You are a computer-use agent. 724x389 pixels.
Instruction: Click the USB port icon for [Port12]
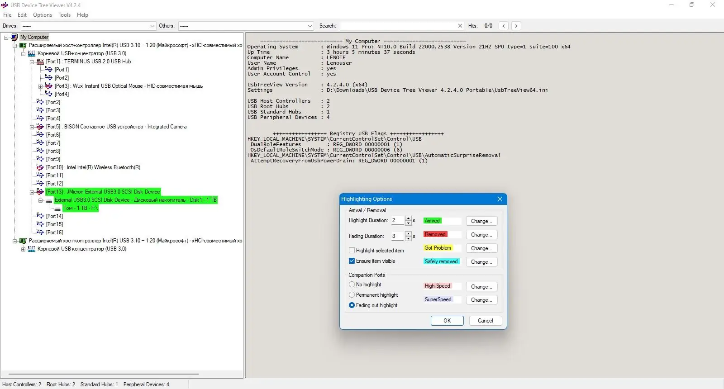point(40,184)
